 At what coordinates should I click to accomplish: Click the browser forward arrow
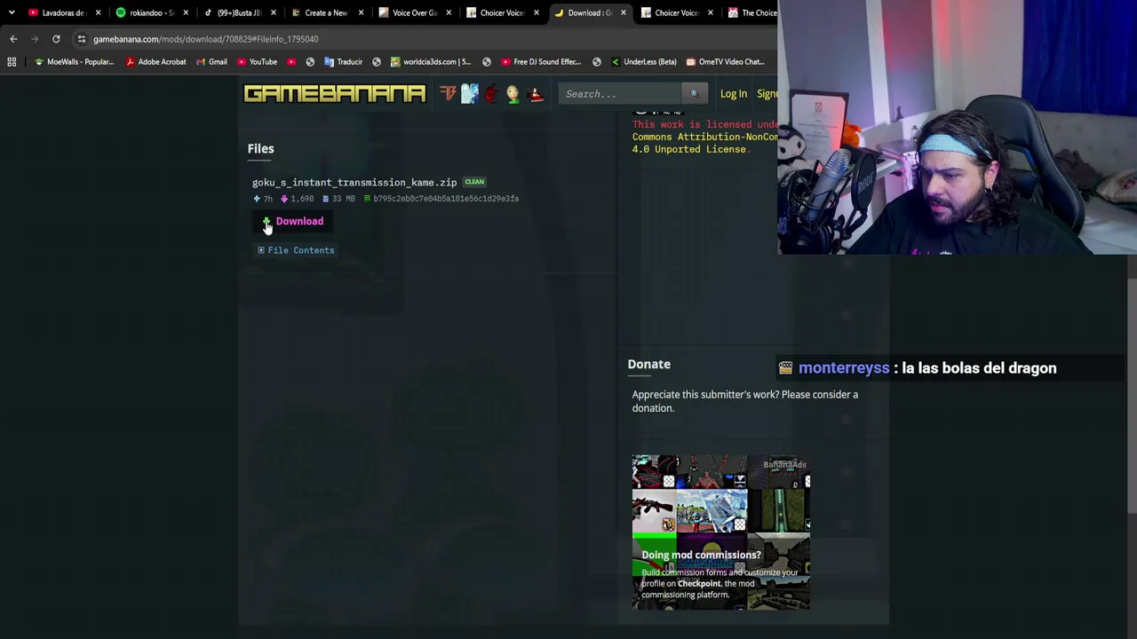click(35, 39)
